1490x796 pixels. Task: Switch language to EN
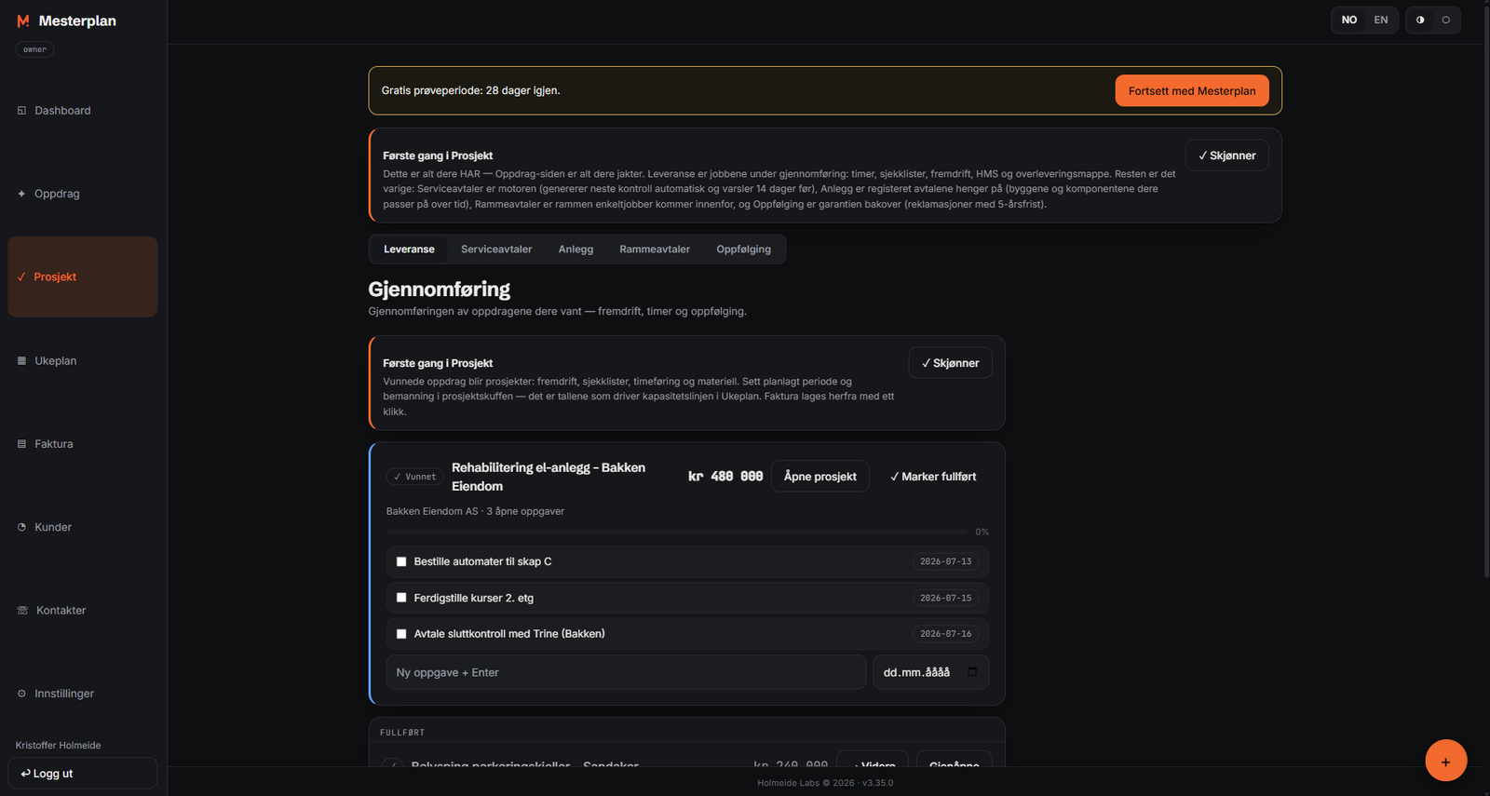click(x=1381, y=20)
